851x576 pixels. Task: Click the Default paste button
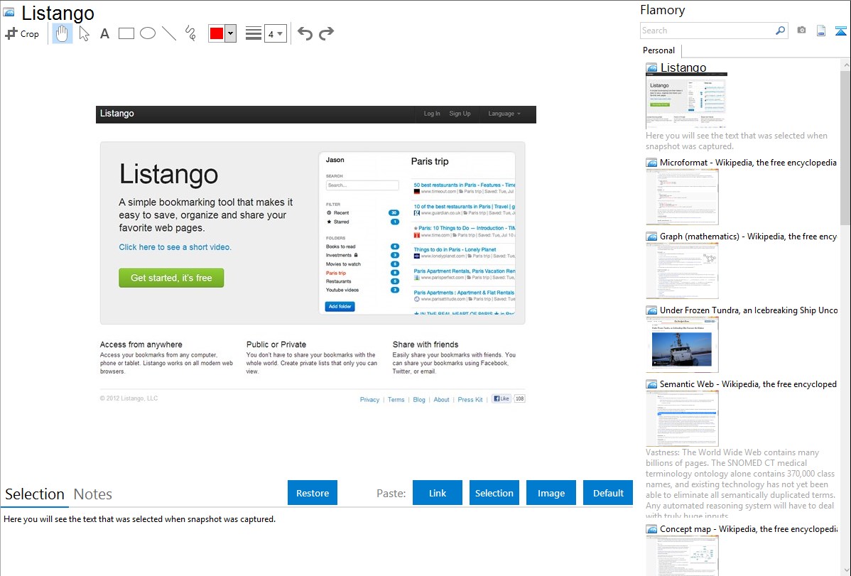point(608,493)
